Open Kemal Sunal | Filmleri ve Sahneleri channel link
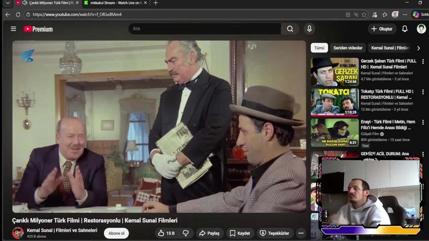 [x=62, y=230]
